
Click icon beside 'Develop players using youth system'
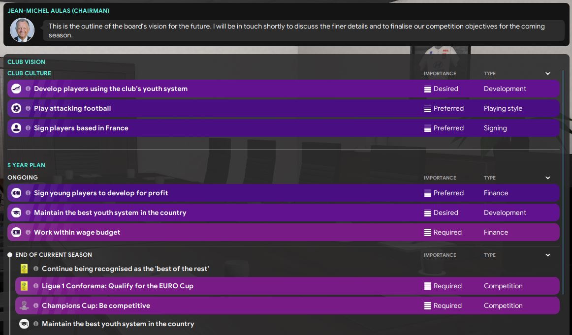pyautogui.click(x=16, y=89)
